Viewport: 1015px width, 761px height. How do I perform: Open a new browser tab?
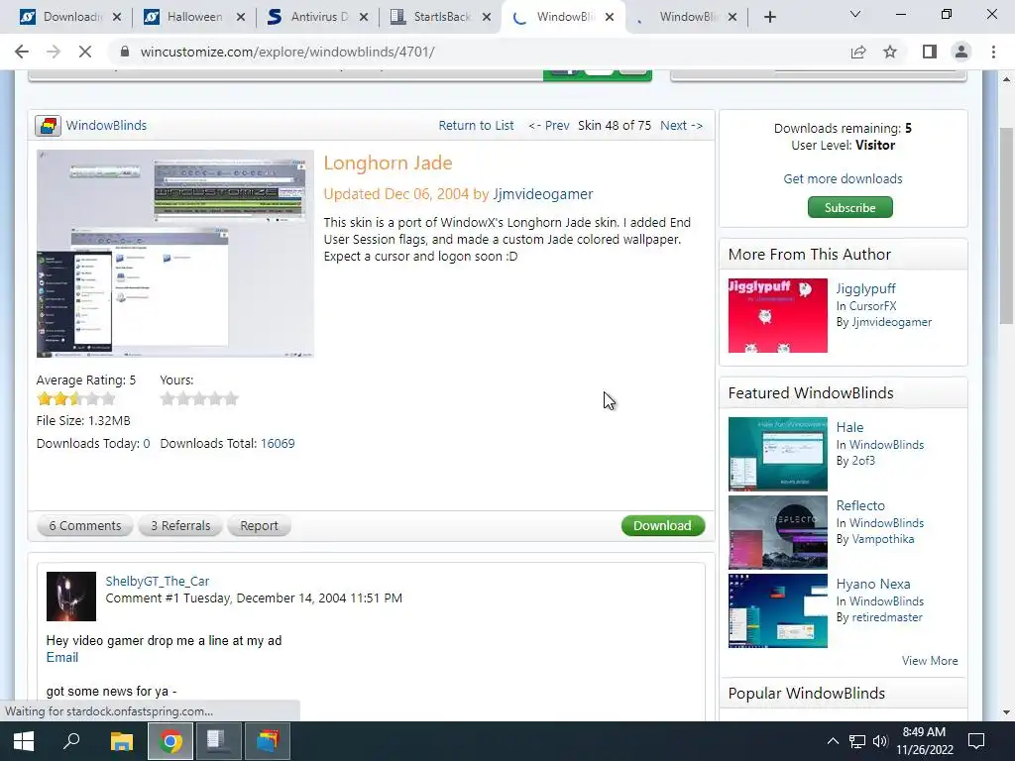pyautogui.click(x=769, y=18)
